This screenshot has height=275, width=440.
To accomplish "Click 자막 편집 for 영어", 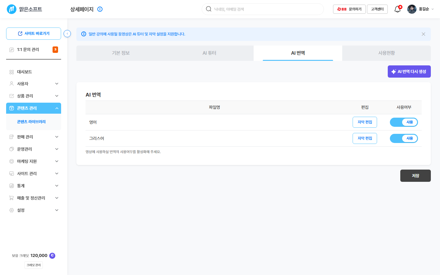I will pyautogui.click(x=365, y=122).
